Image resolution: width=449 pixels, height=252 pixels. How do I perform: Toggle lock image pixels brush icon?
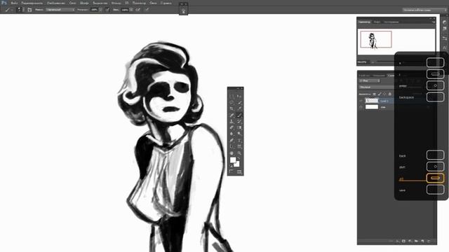380,94
